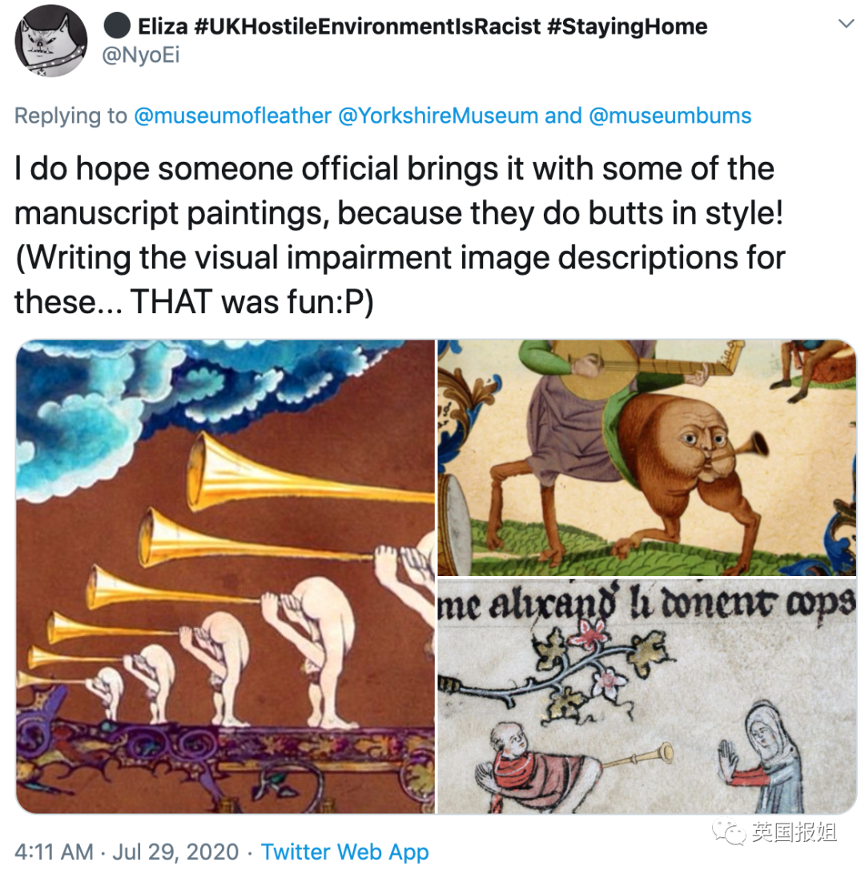View the manuscript margin trumpet and nun image
Viewport: 865px width, 870px height.
(x=647, y=696)
